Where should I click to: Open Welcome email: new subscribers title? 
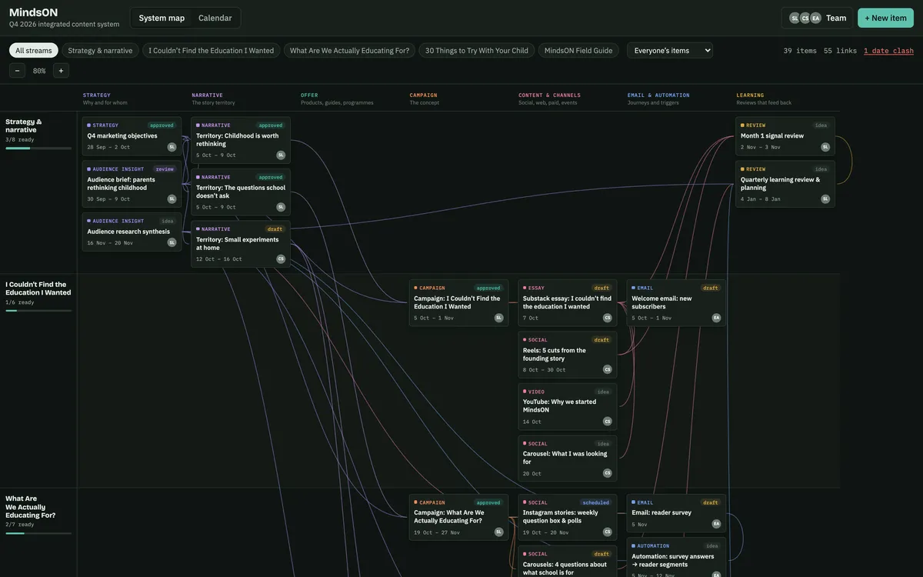661,302
